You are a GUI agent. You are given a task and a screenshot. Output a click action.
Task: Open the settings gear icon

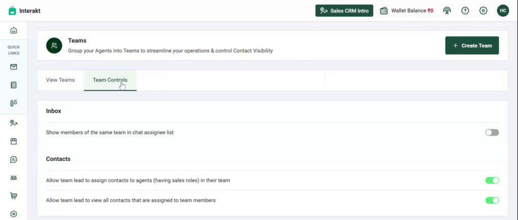pyautogui.click(x=483, y=11)
